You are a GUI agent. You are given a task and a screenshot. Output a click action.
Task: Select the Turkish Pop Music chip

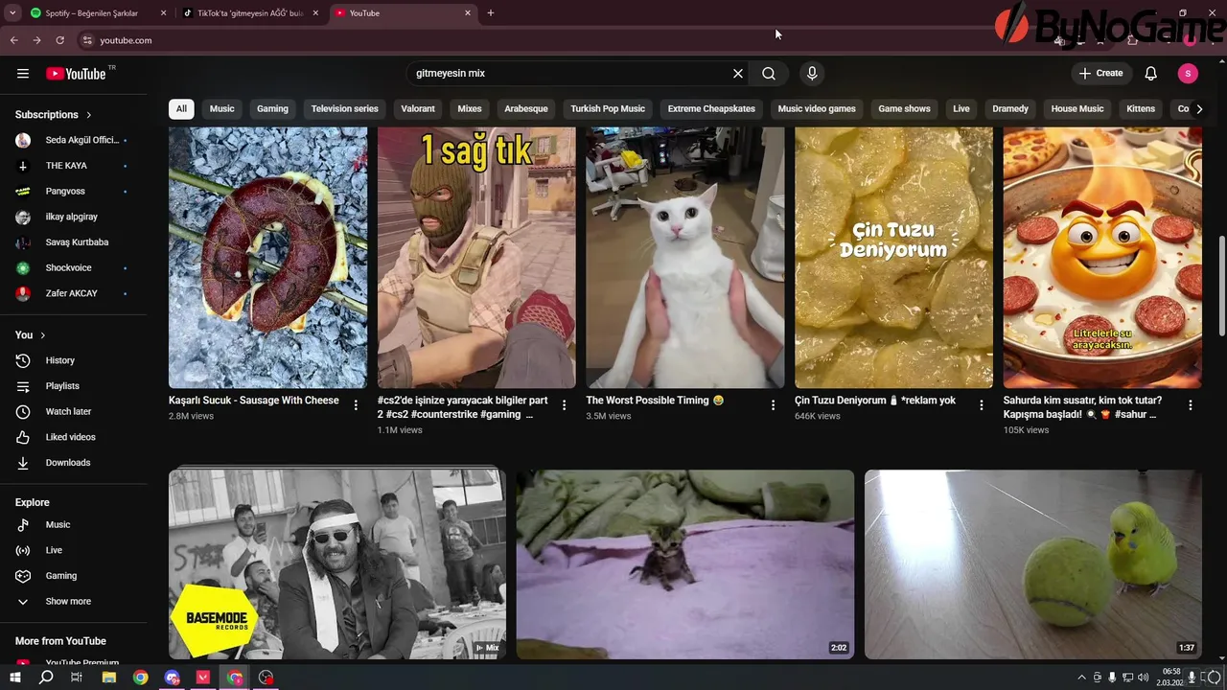coord(608,109)
